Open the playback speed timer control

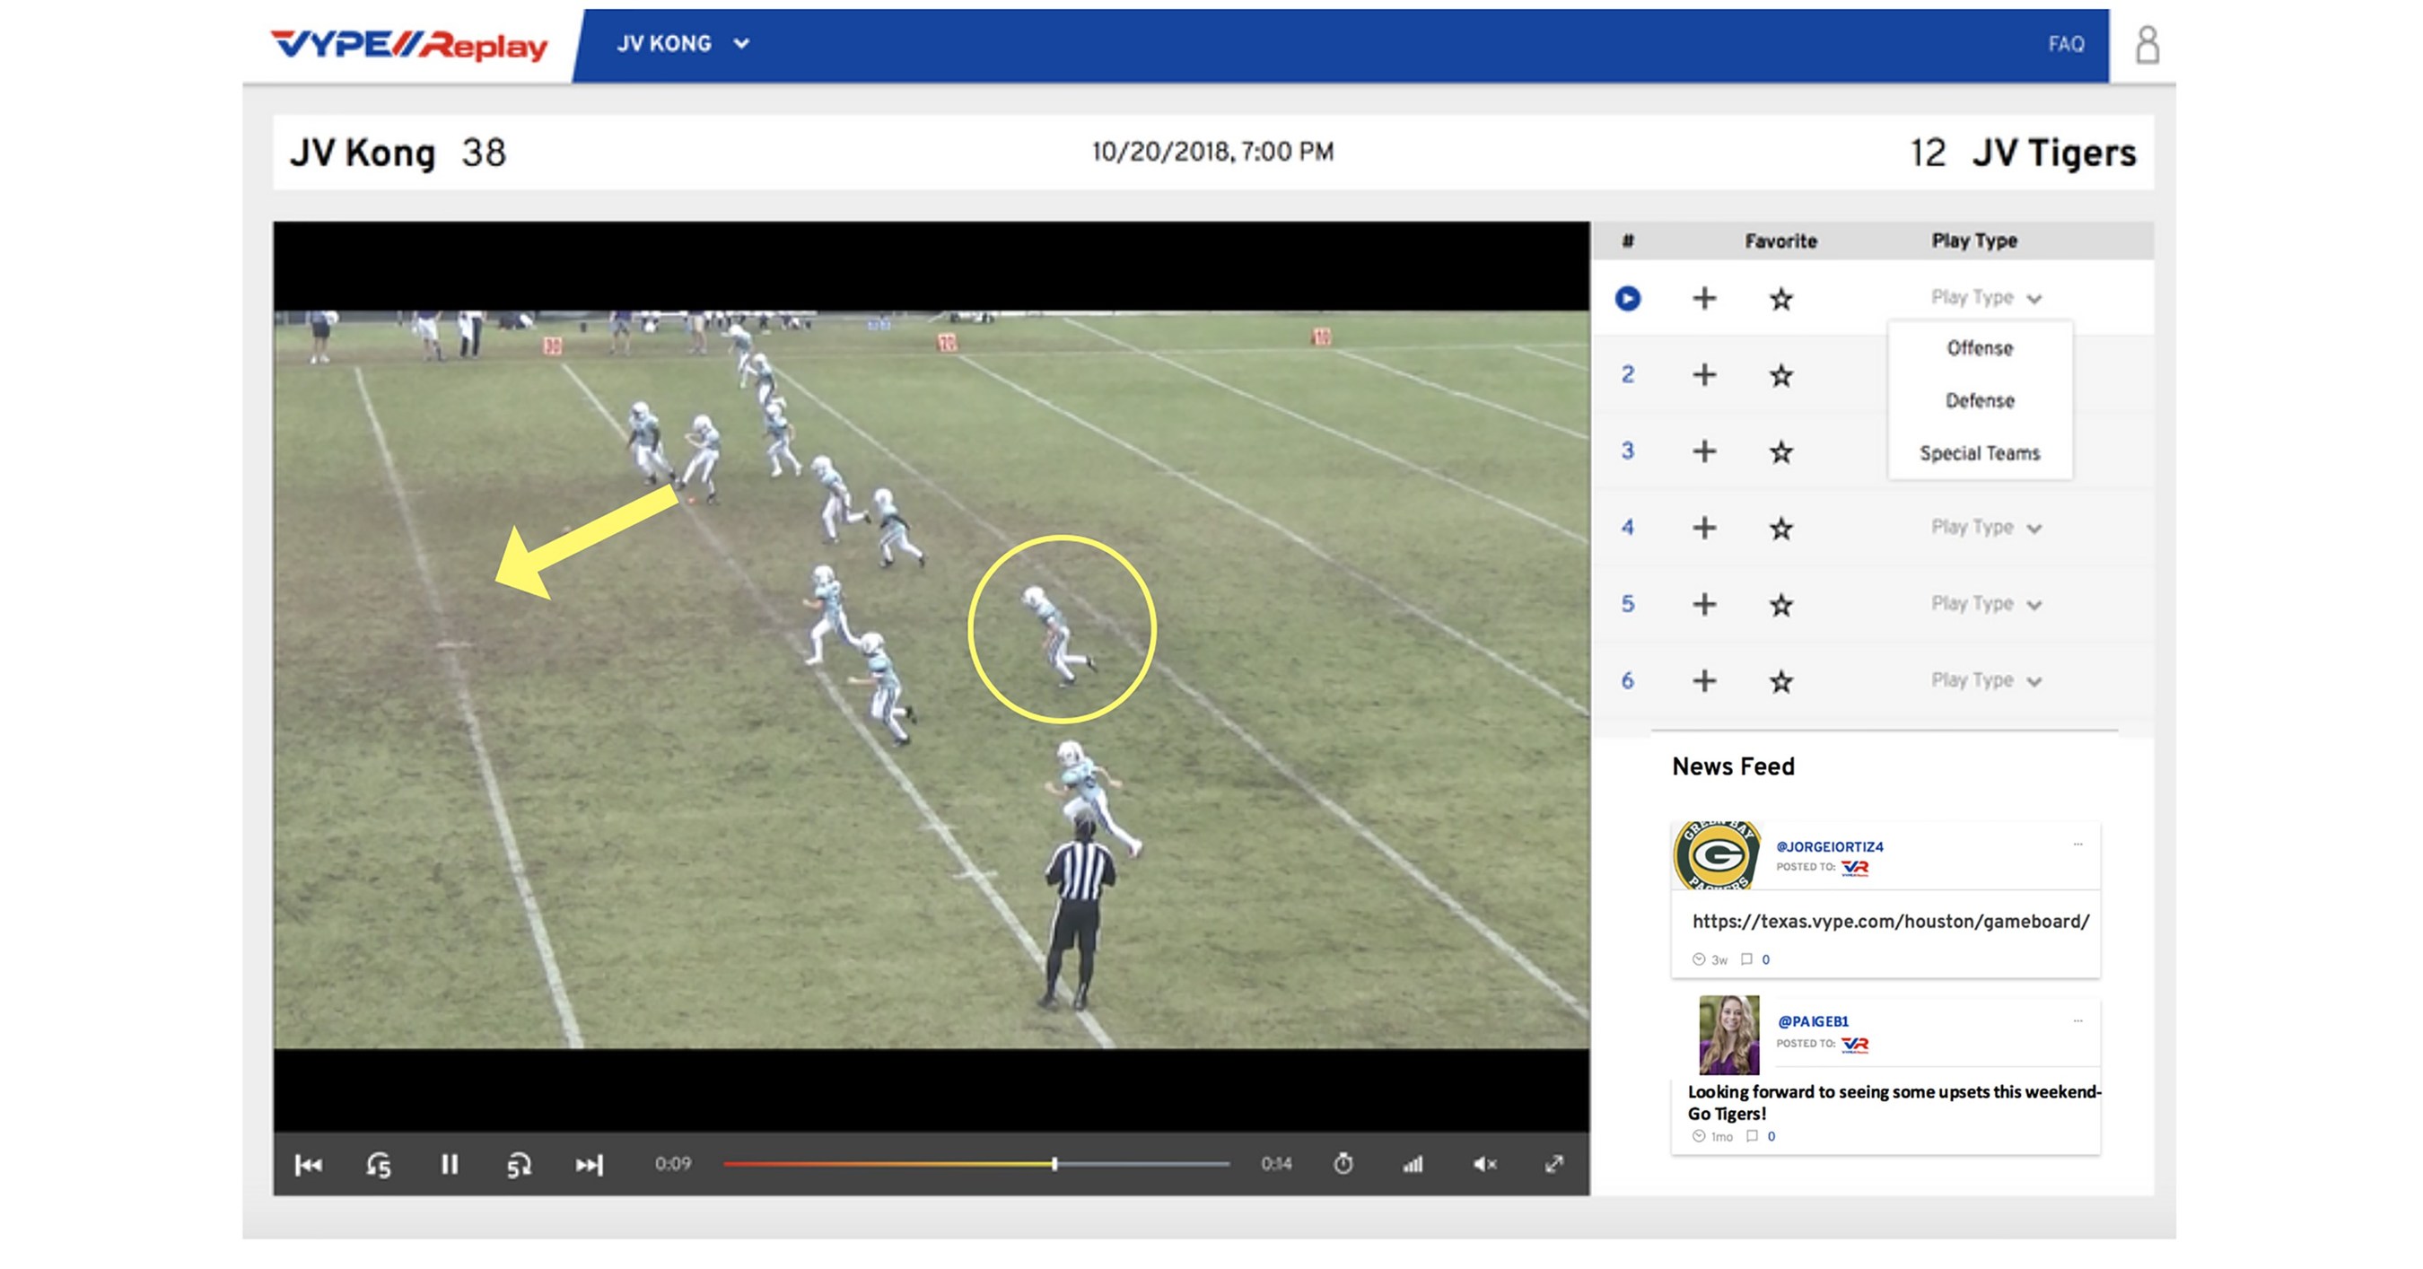point(1345,1165)
